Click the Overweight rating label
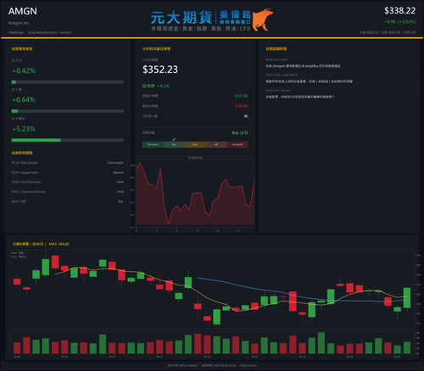424x371 pixels. coord(115,163)
